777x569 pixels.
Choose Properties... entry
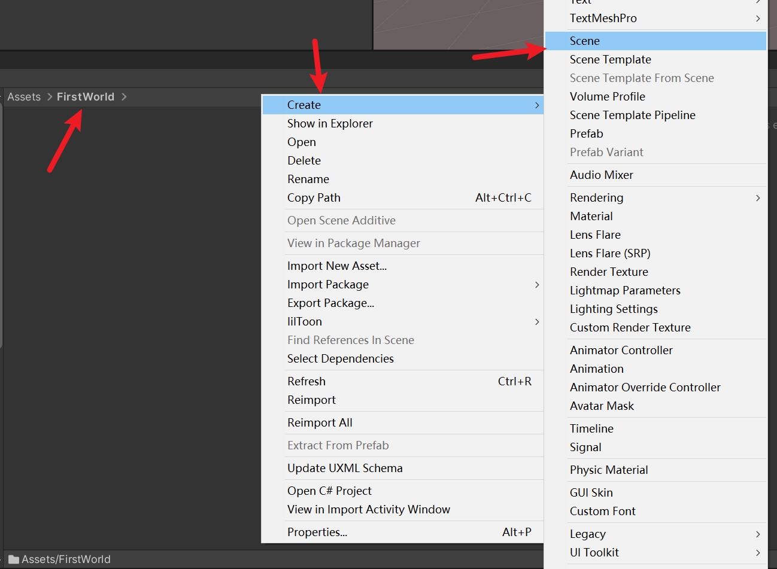click(x=403, y=532)
